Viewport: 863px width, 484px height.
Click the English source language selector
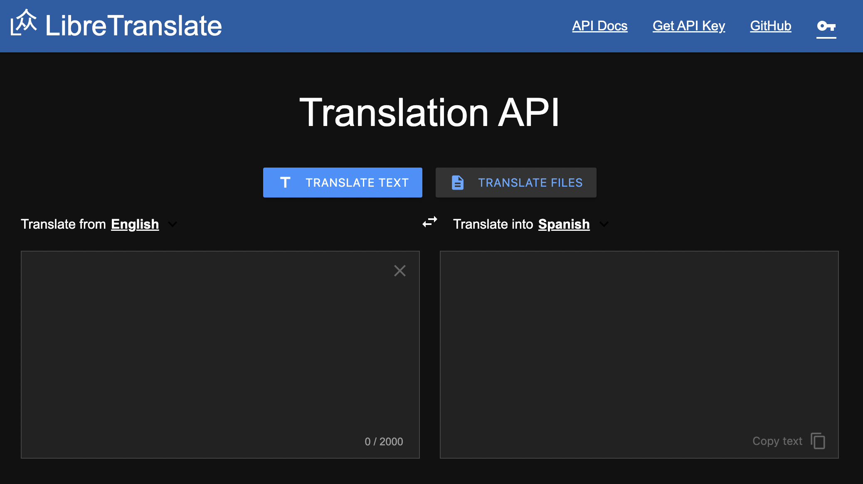(x=135, y=224)
